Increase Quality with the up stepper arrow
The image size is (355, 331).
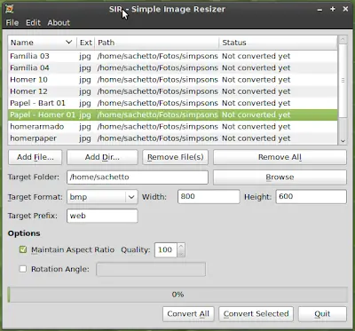(x=181, y=247)
